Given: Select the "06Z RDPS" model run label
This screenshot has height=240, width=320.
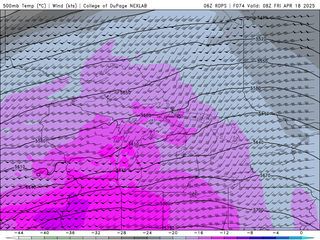Looking at the screenshot, I should 215,6.
